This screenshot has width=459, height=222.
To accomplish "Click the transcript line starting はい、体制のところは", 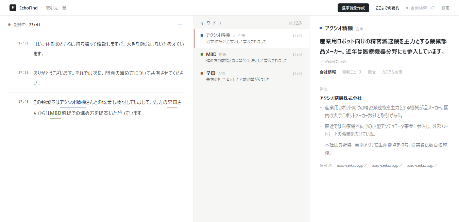I will (109, 49).
